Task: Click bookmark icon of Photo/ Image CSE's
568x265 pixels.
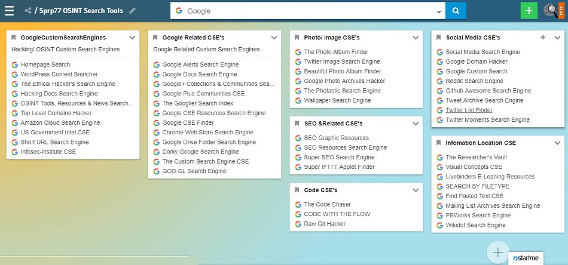Action: pos(297,38)
